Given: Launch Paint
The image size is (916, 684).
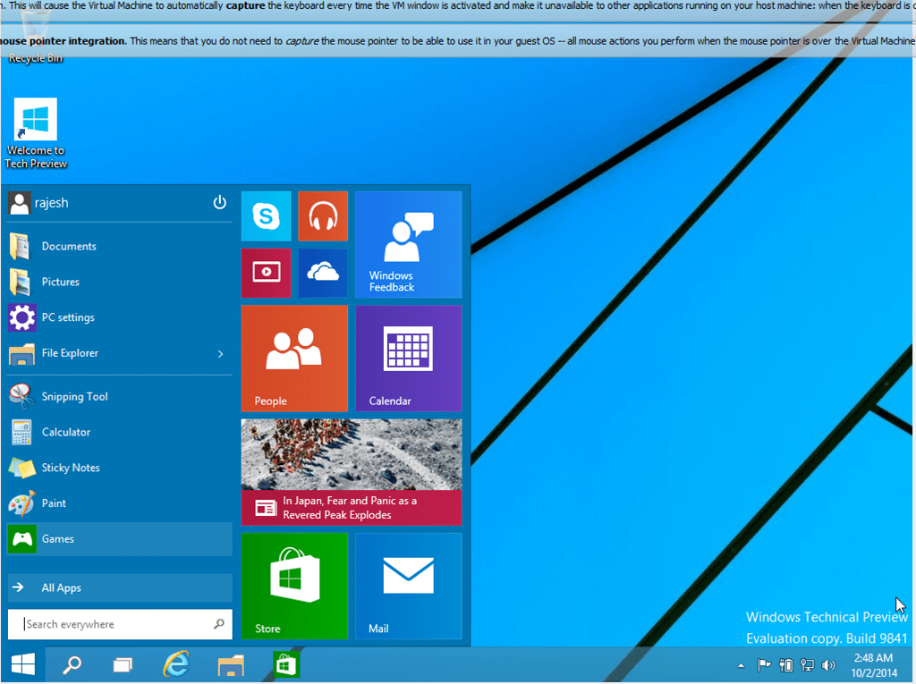Looking at the screenshot, I should click(x=120, y=502).
